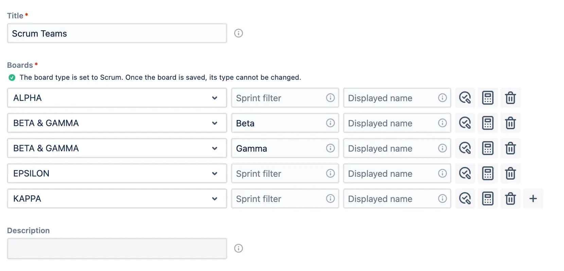Viewport: 564px width, 271px height.
Task: Click Displayed name field in Gamma row
Action: [x=397, y=148]
